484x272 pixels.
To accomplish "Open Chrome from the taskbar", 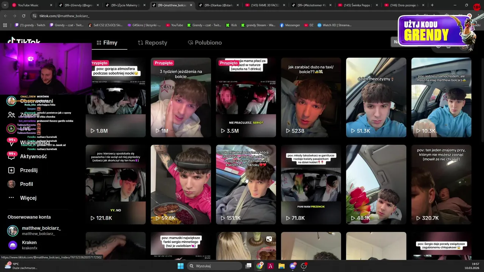I will point(259,266).
